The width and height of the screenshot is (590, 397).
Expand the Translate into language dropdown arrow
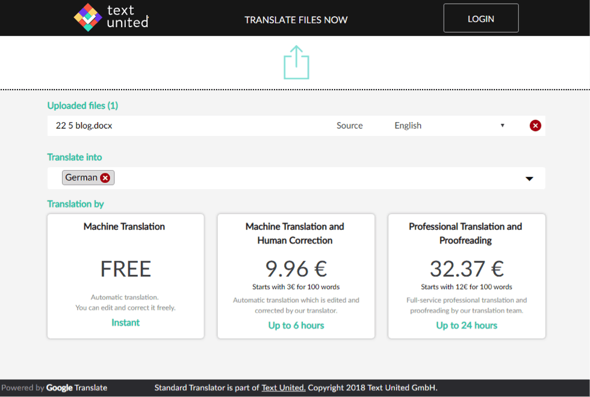(529, 179)
